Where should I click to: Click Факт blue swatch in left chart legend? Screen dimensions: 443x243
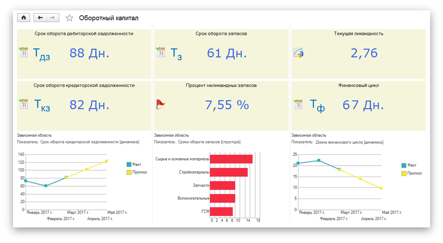129,165
